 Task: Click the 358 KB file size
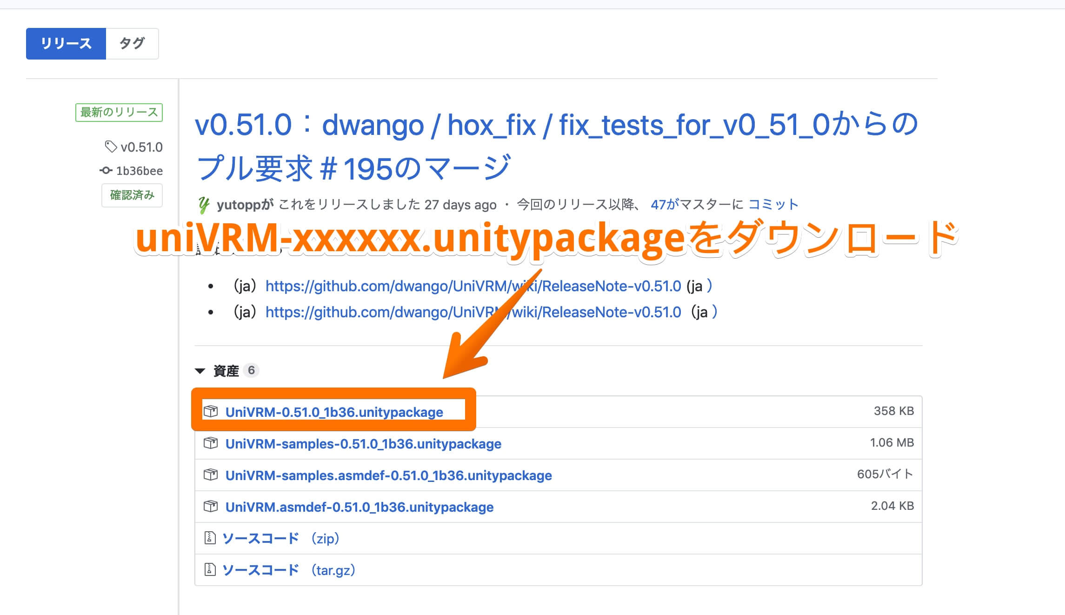893,411
